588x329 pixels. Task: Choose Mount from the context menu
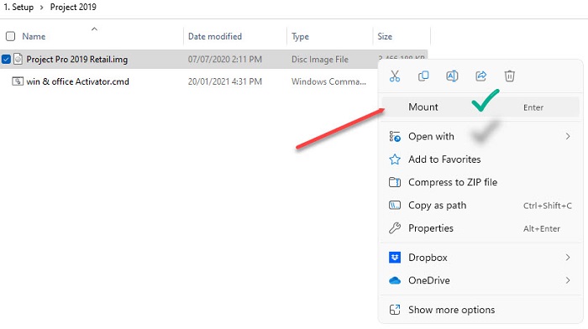480,107
